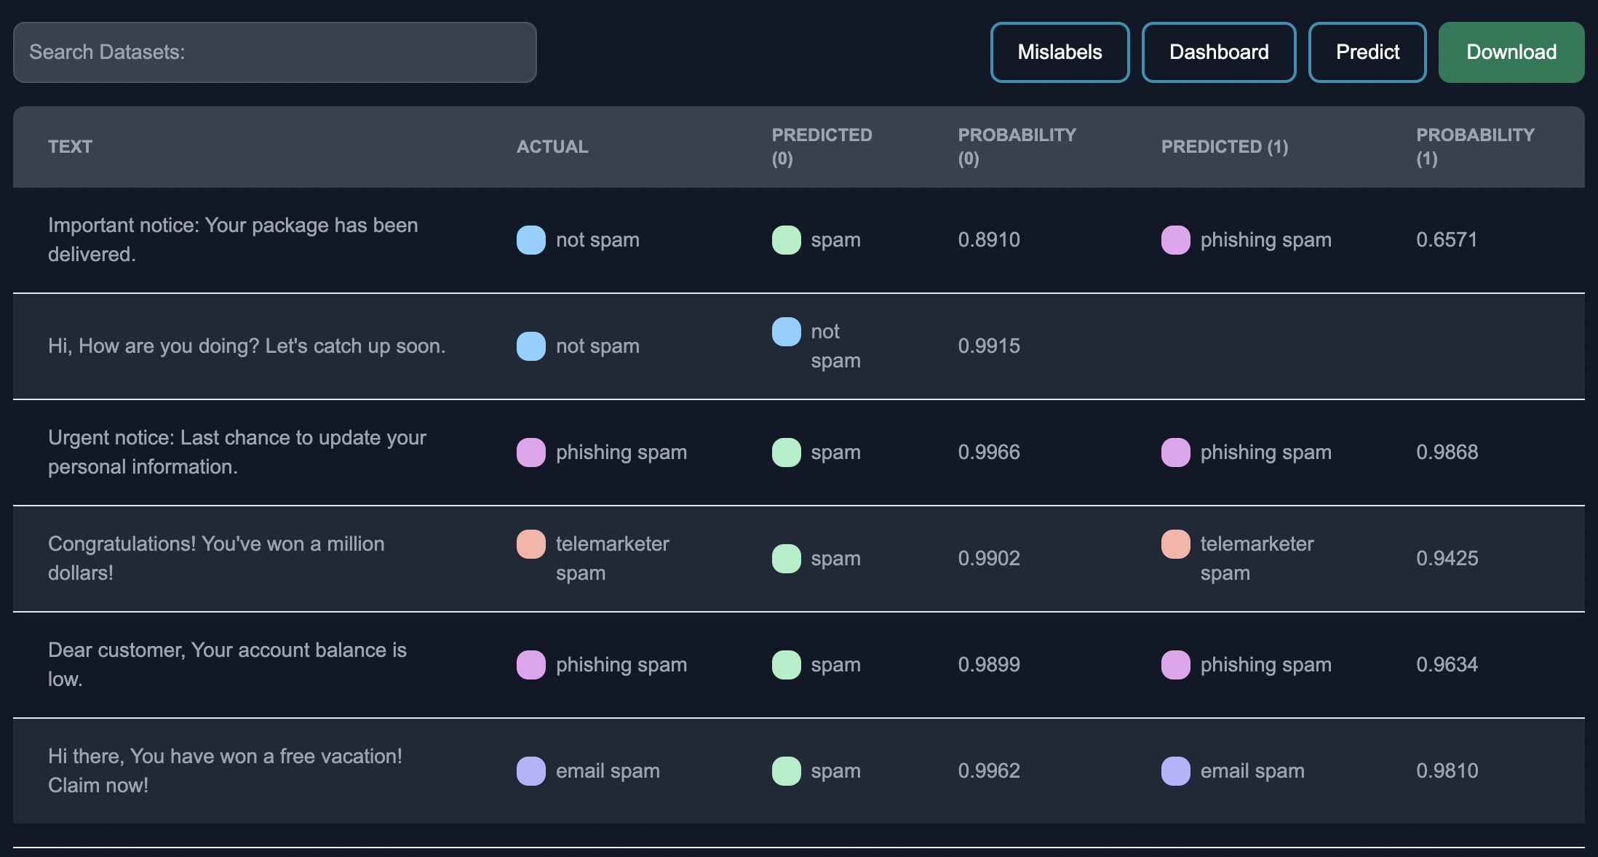Click probability value 0.9868

coord(1447,453)
